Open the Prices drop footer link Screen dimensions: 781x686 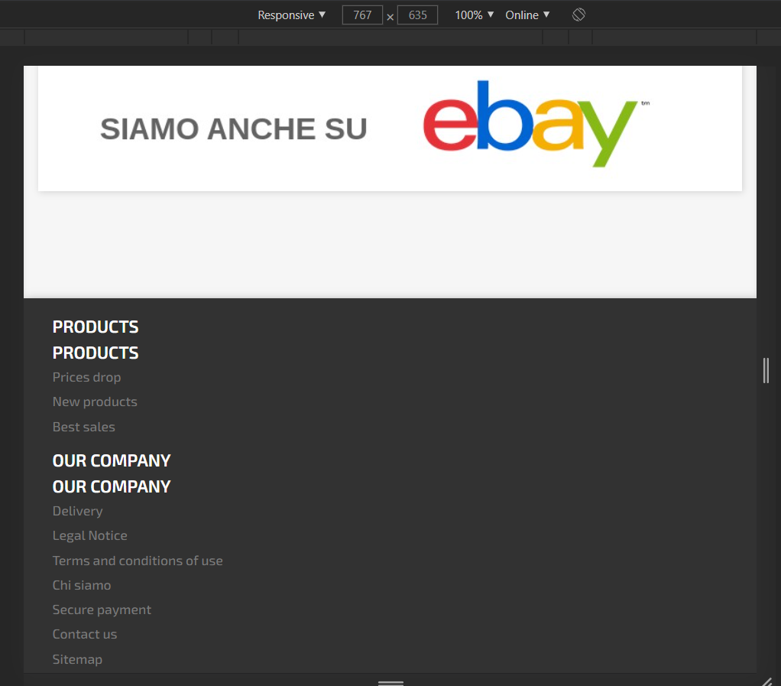(x=86, y=377)
